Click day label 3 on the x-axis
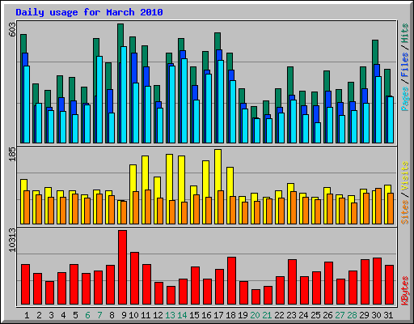Screen dimensions: 414x324 [x=51, y=315]
